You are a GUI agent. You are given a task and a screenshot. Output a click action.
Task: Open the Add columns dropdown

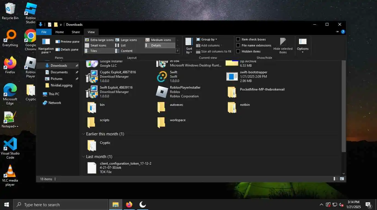(x=209, y=45)
